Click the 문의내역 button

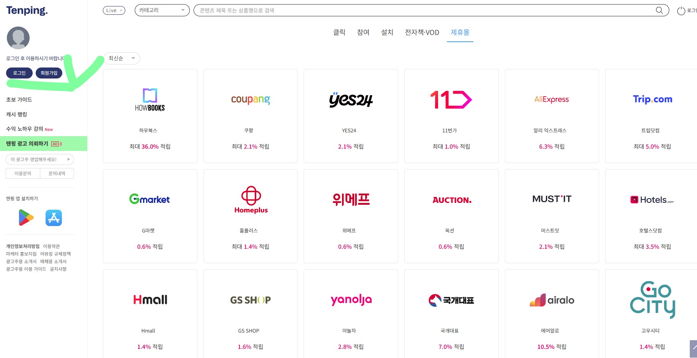pyautogui.click(x=57, y=173)
